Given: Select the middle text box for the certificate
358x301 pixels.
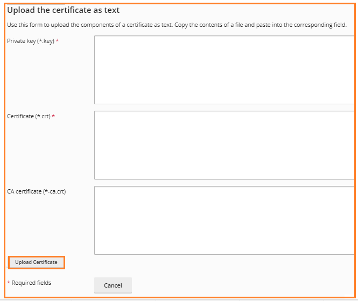Looking at the screenshot, I should coord(224,145).
